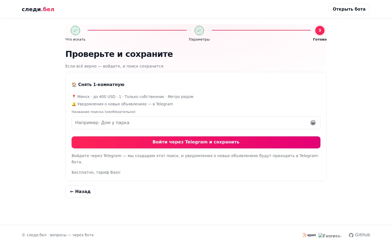Click the emoji picker icon in name field
392x245 pixels.
point(313,123)
